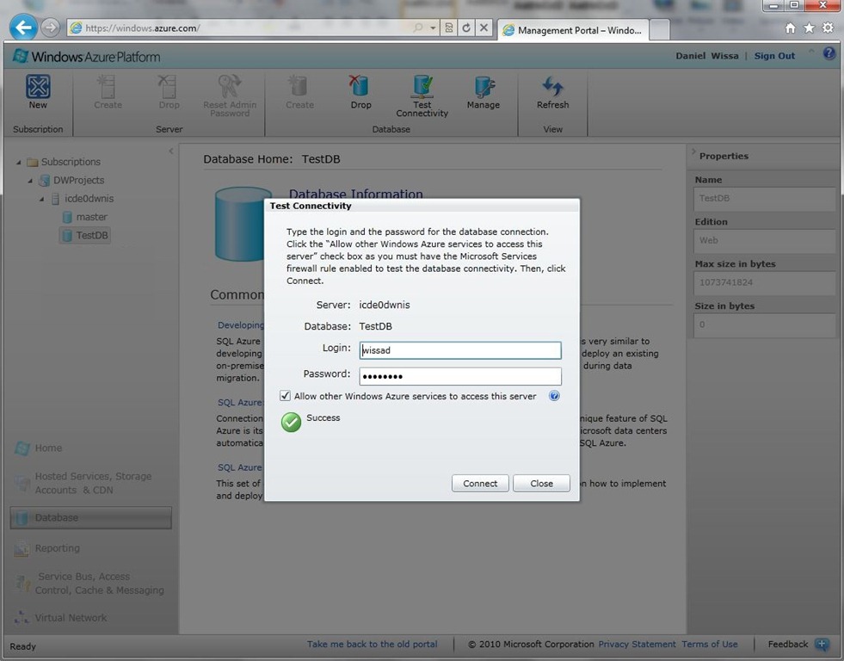Collapse the DWProjects tree node
Viewport: 844px width, 661px height.
30,181
